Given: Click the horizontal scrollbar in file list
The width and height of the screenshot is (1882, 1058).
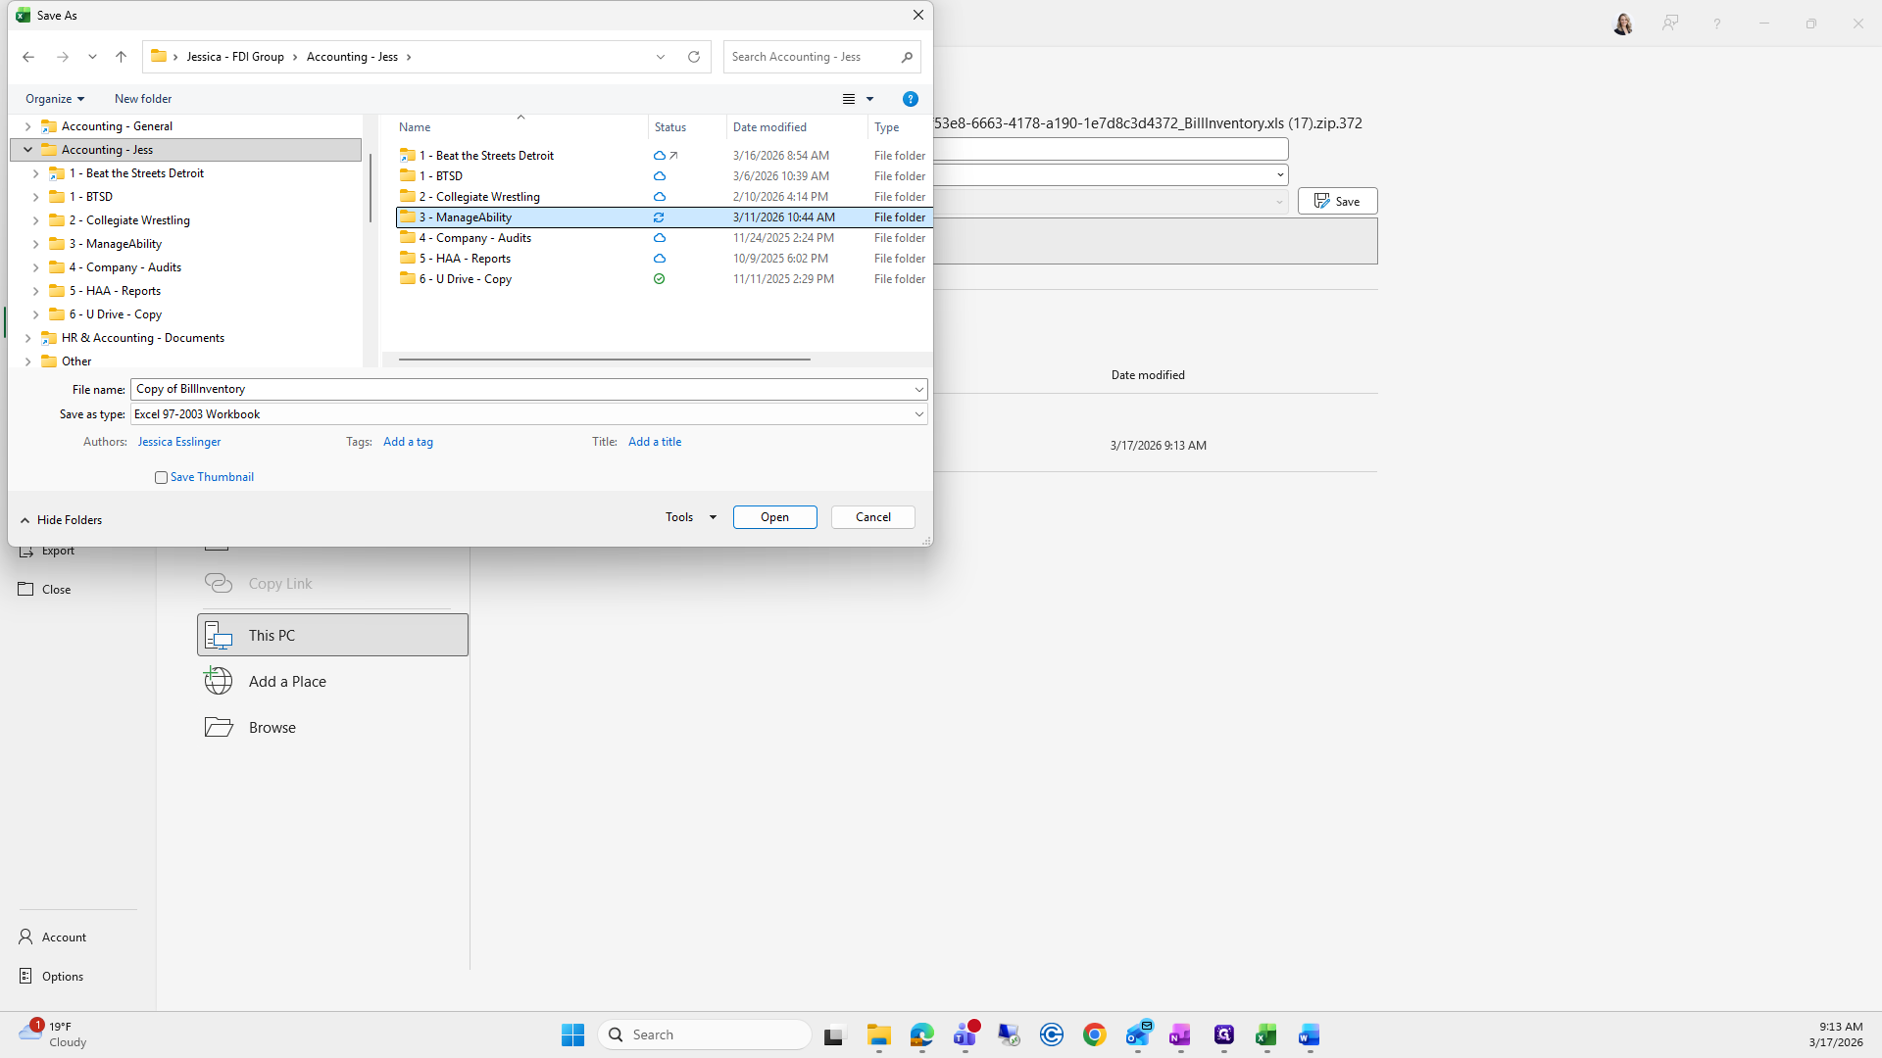Looking at the screenshot, I should click(604, 360).
